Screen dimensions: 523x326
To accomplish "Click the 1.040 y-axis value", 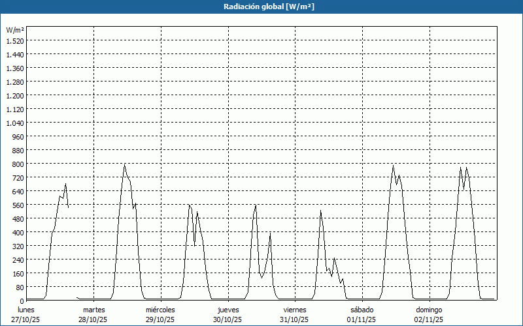I will click(x=15, y=123).
